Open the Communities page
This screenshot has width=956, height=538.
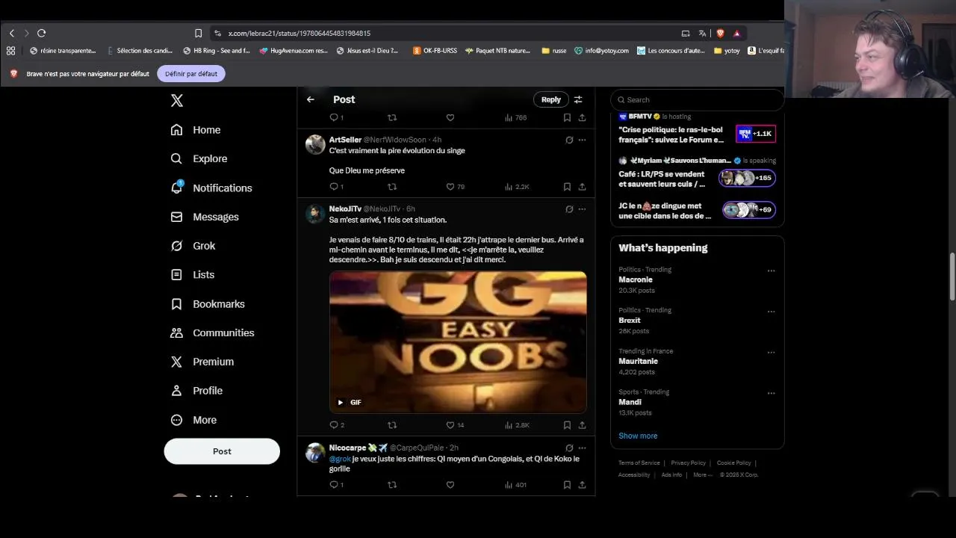[x=212, y=333]
